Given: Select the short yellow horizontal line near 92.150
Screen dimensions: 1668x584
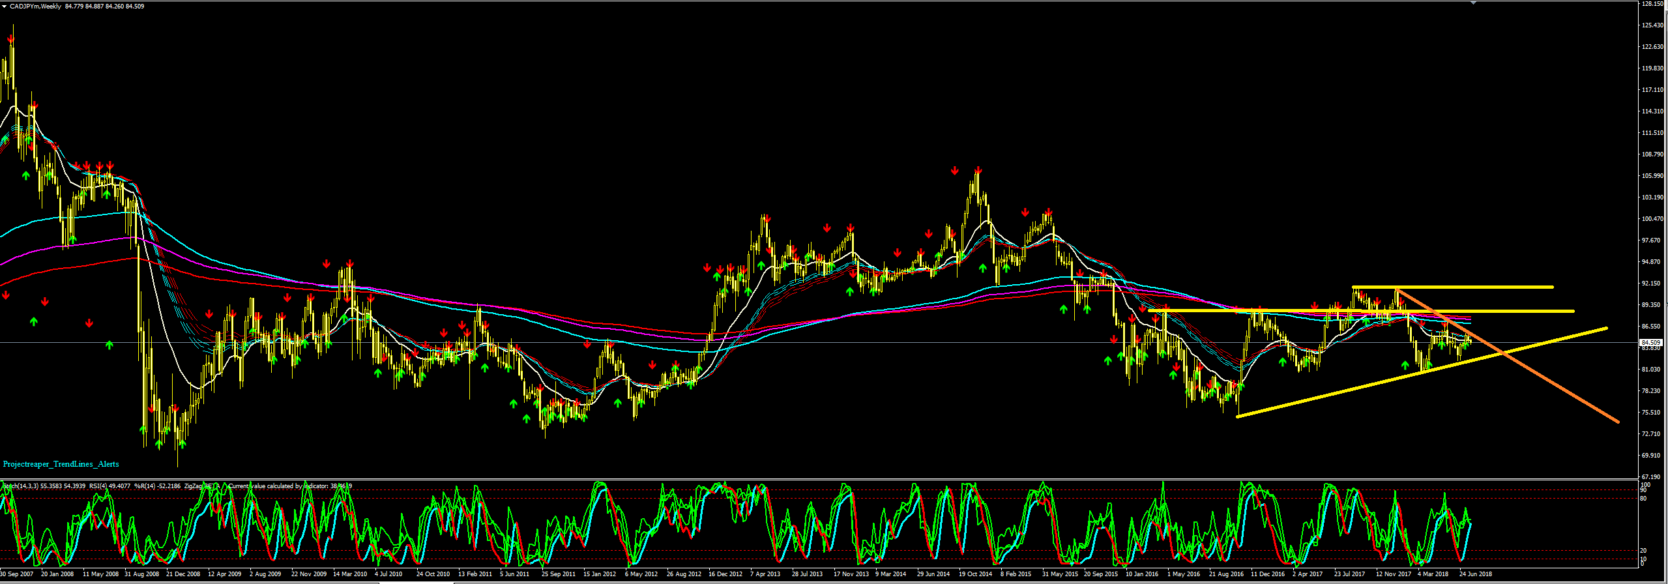Looking at the screenshot, I should point(1453,287).
